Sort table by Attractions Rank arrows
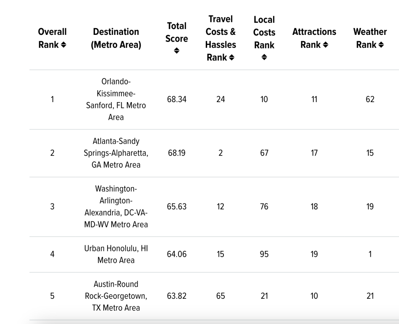Image resolution: width=399 pixels, height=324 pixels. click(x=325, y=45)
